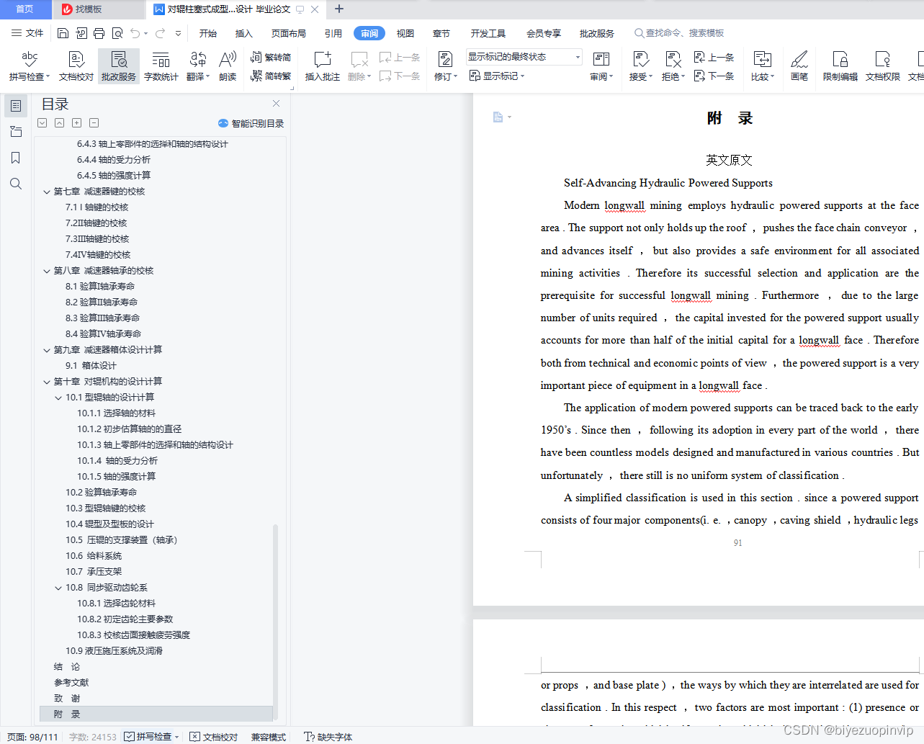Switch to the 开发工具 ribbon tab

tap(488, 33)
